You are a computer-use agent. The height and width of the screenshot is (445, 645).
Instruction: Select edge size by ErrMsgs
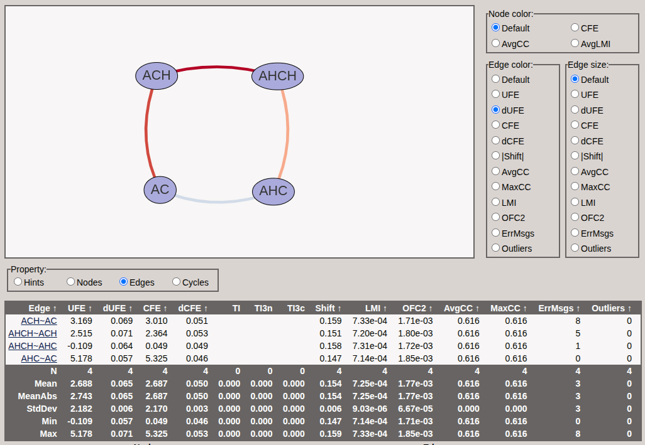[x=575, y=233]
